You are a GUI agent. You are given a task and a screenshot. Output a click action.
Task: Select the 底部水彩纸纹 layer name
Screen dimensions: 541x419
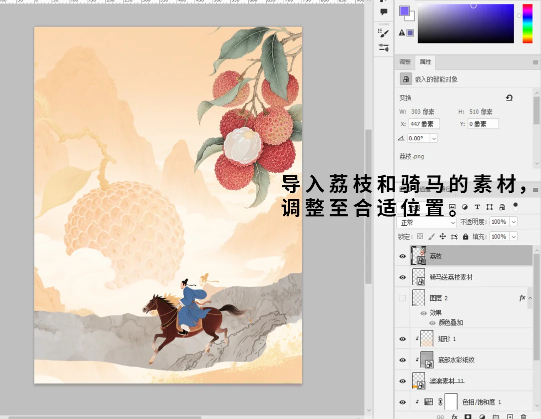coord(456,360)
